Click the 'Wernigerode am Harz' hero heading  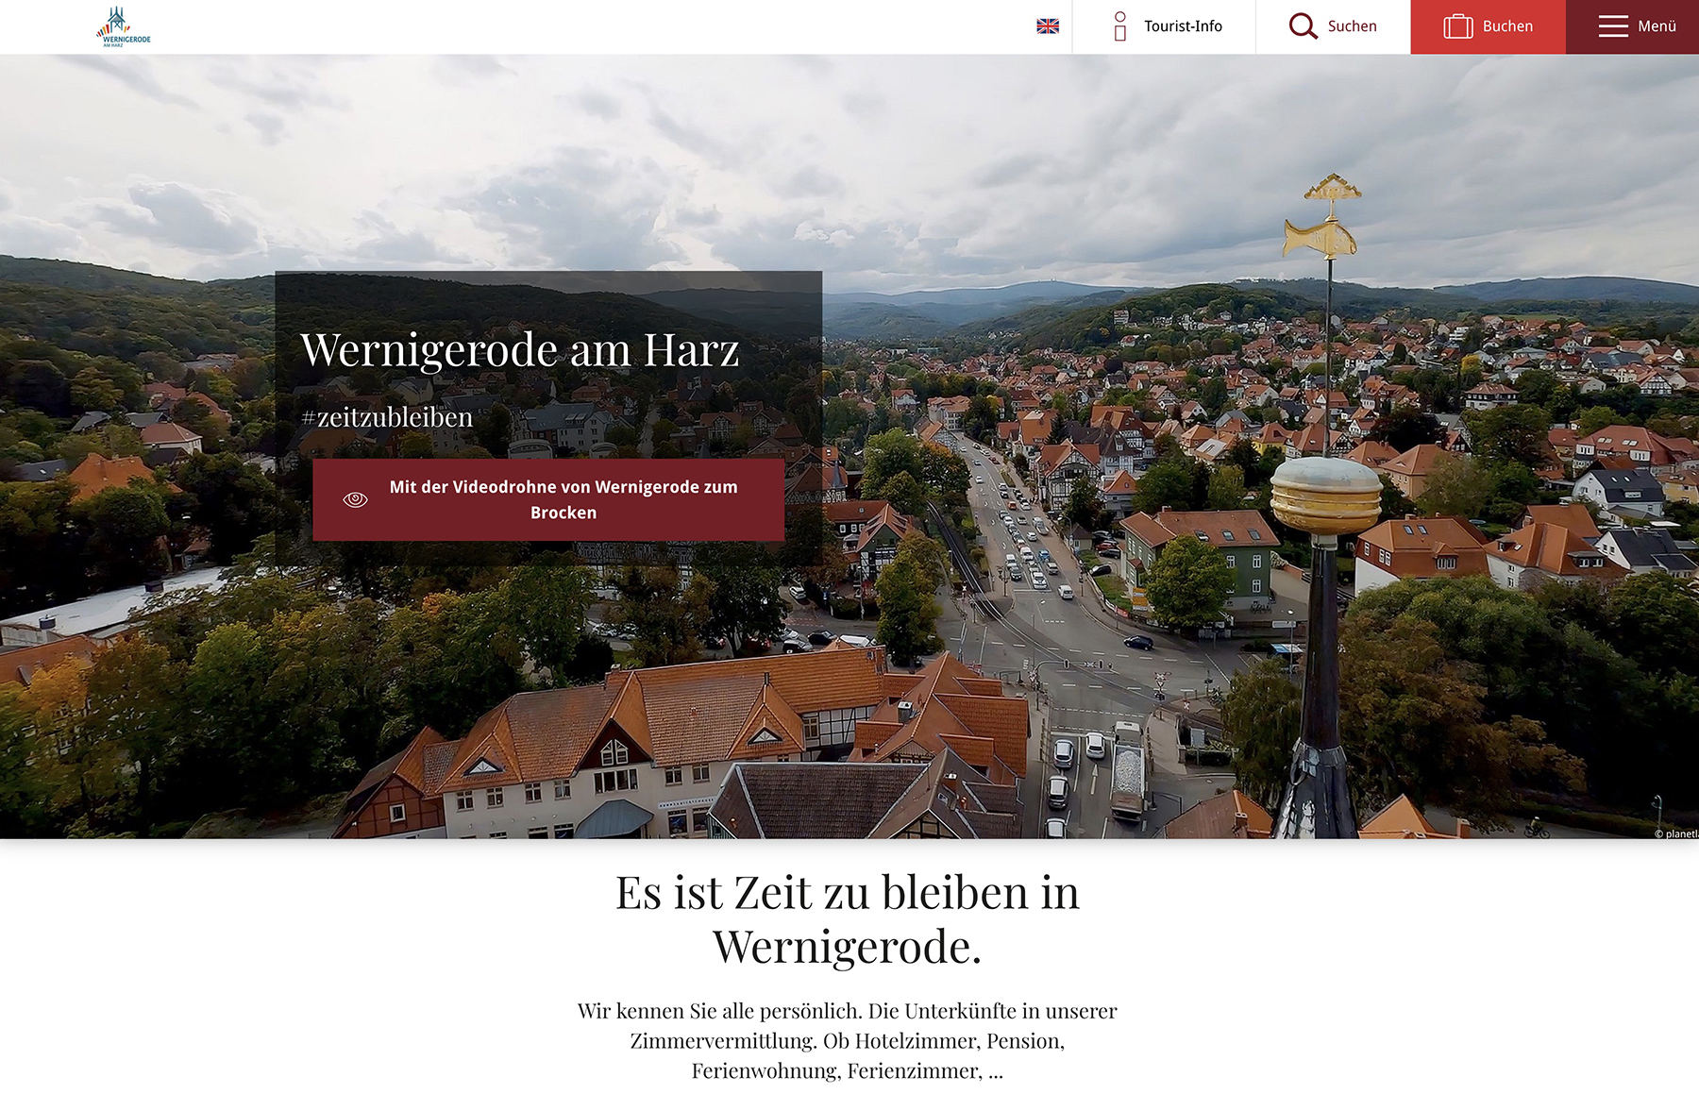520,350
